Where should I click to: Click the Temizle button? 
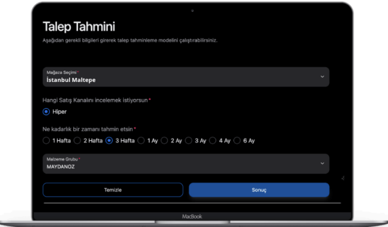[x=113, y=190]
